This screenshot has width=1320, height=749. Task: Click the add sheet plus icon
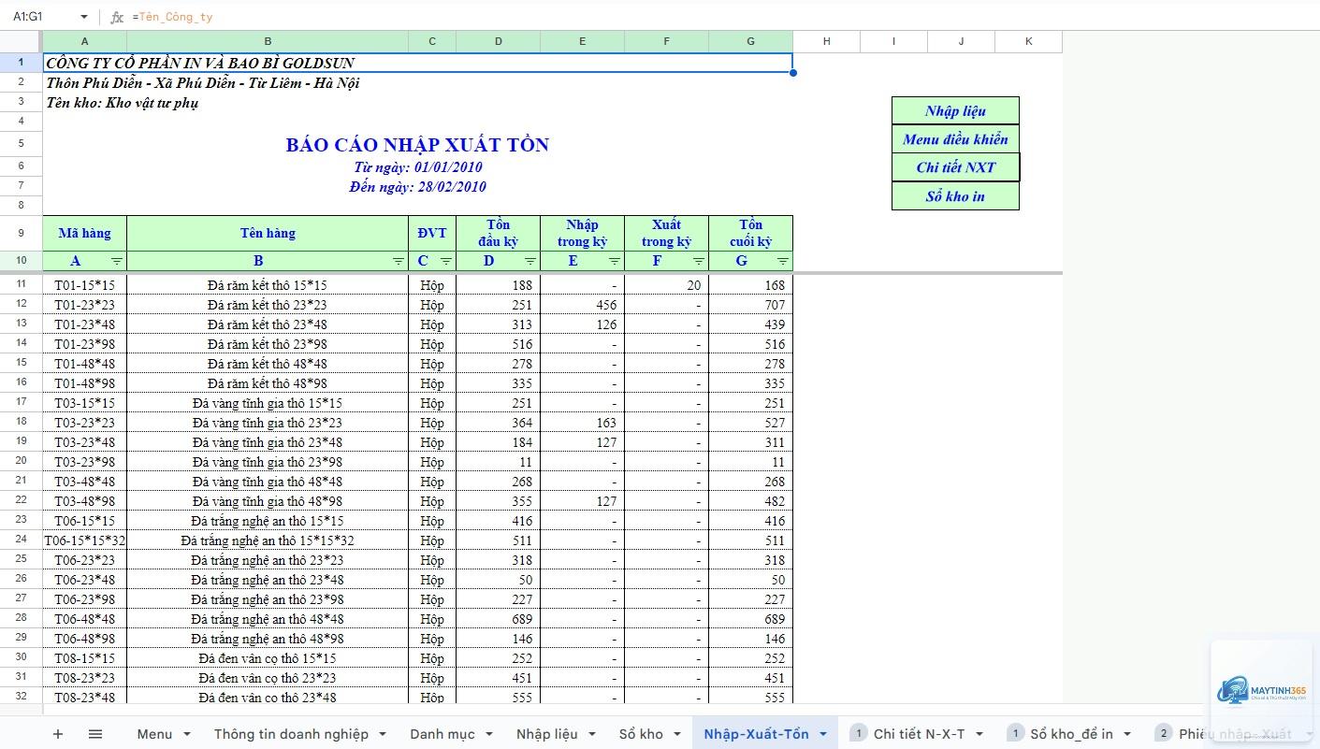pyautogui.click(x=58, y=734)
